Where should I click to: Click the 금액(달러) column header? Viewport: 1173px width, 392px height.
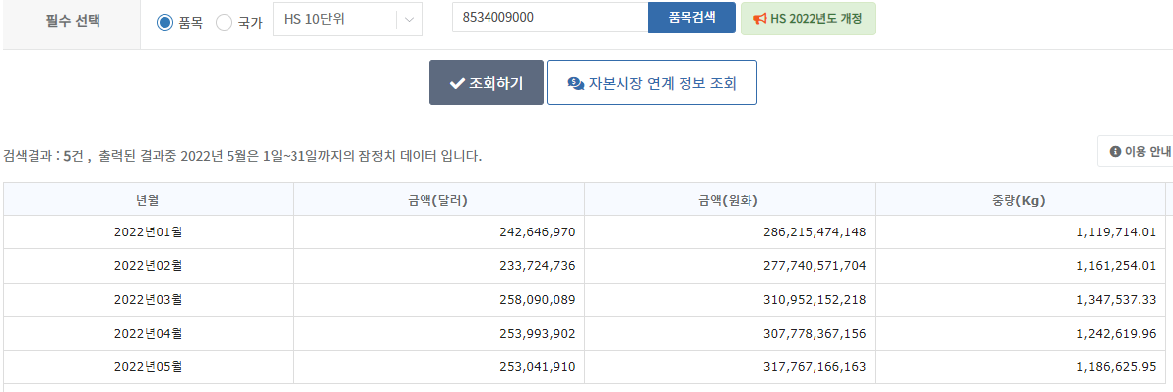[x=439, y=200]
